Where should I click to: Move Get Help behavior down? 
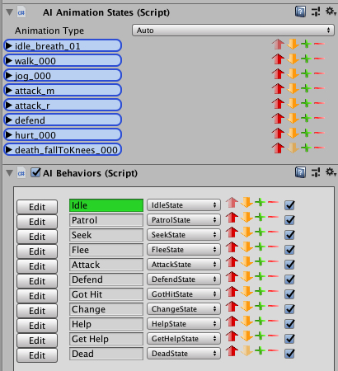[246, 336]
